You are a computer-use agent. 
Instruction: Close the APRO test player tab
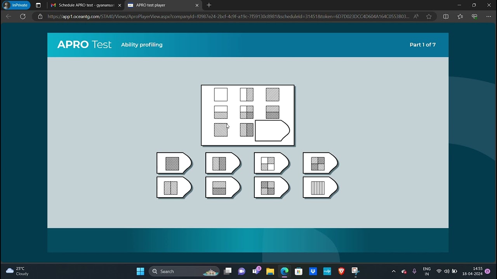pos(197,5)
